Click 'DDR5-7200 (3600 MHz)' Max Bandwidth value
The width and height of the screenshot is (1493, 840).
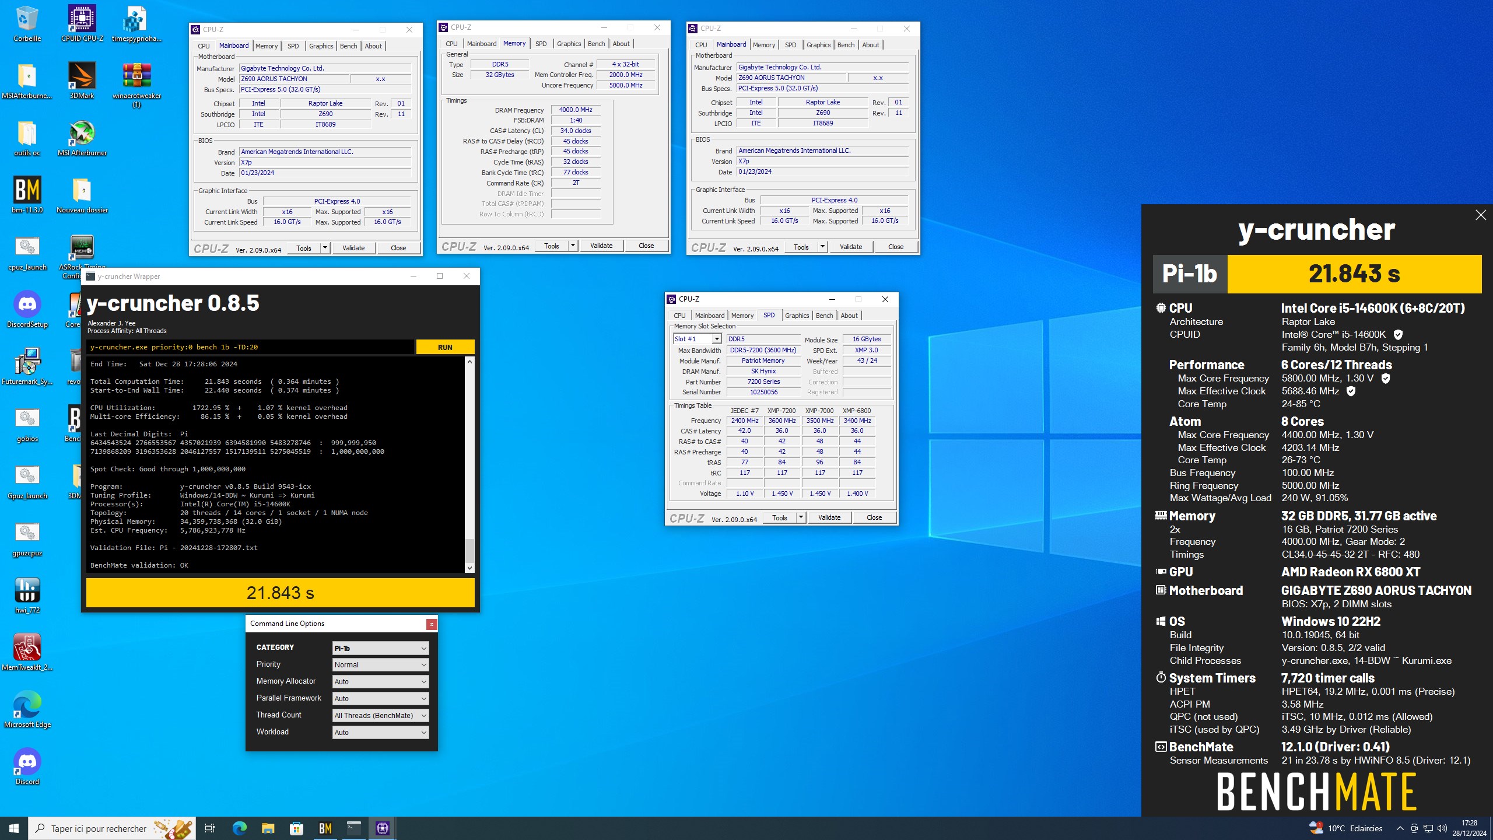pyautogui.click(x=763, y=351)
